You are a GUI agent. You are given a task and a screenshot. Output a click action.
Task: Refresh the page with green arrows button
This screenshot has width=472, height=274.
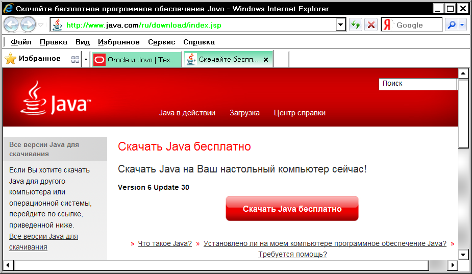pyautogui.click(x=356, y=25)
